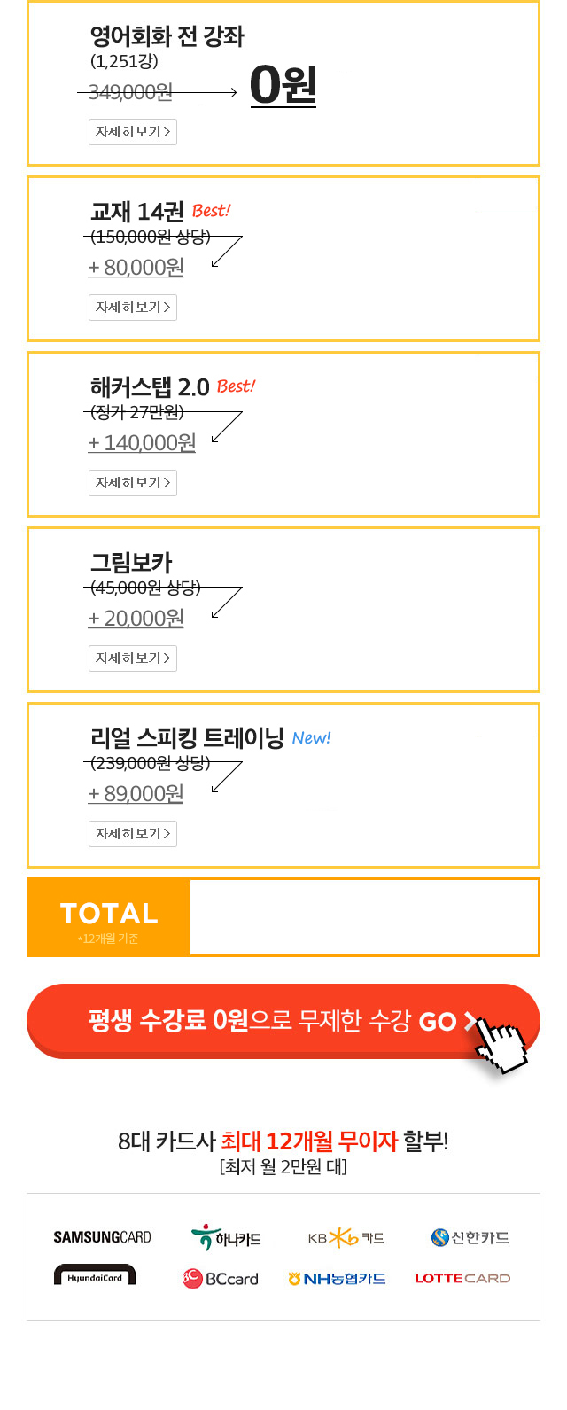567x1410 pixels.
Task: Click the +80,000원 price for 교재
Action: [136, 267]
